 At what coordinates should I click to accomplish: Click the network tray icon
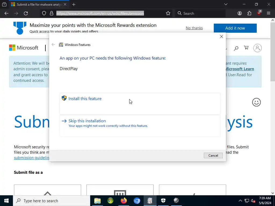(247, 201)
